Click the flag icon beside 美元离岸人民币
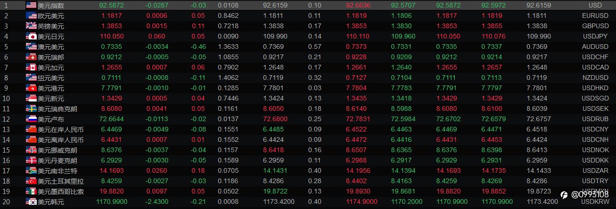 point(31,139)
